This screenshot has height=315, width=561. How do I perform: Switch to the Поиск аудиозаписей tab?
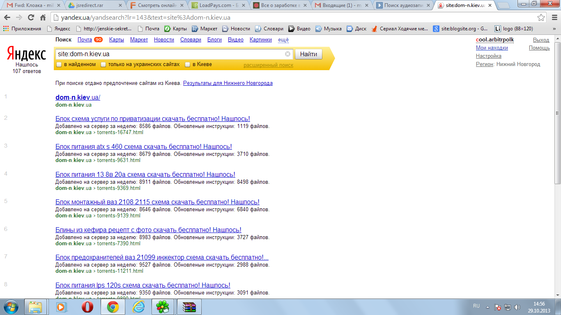(x=403, y=6)
